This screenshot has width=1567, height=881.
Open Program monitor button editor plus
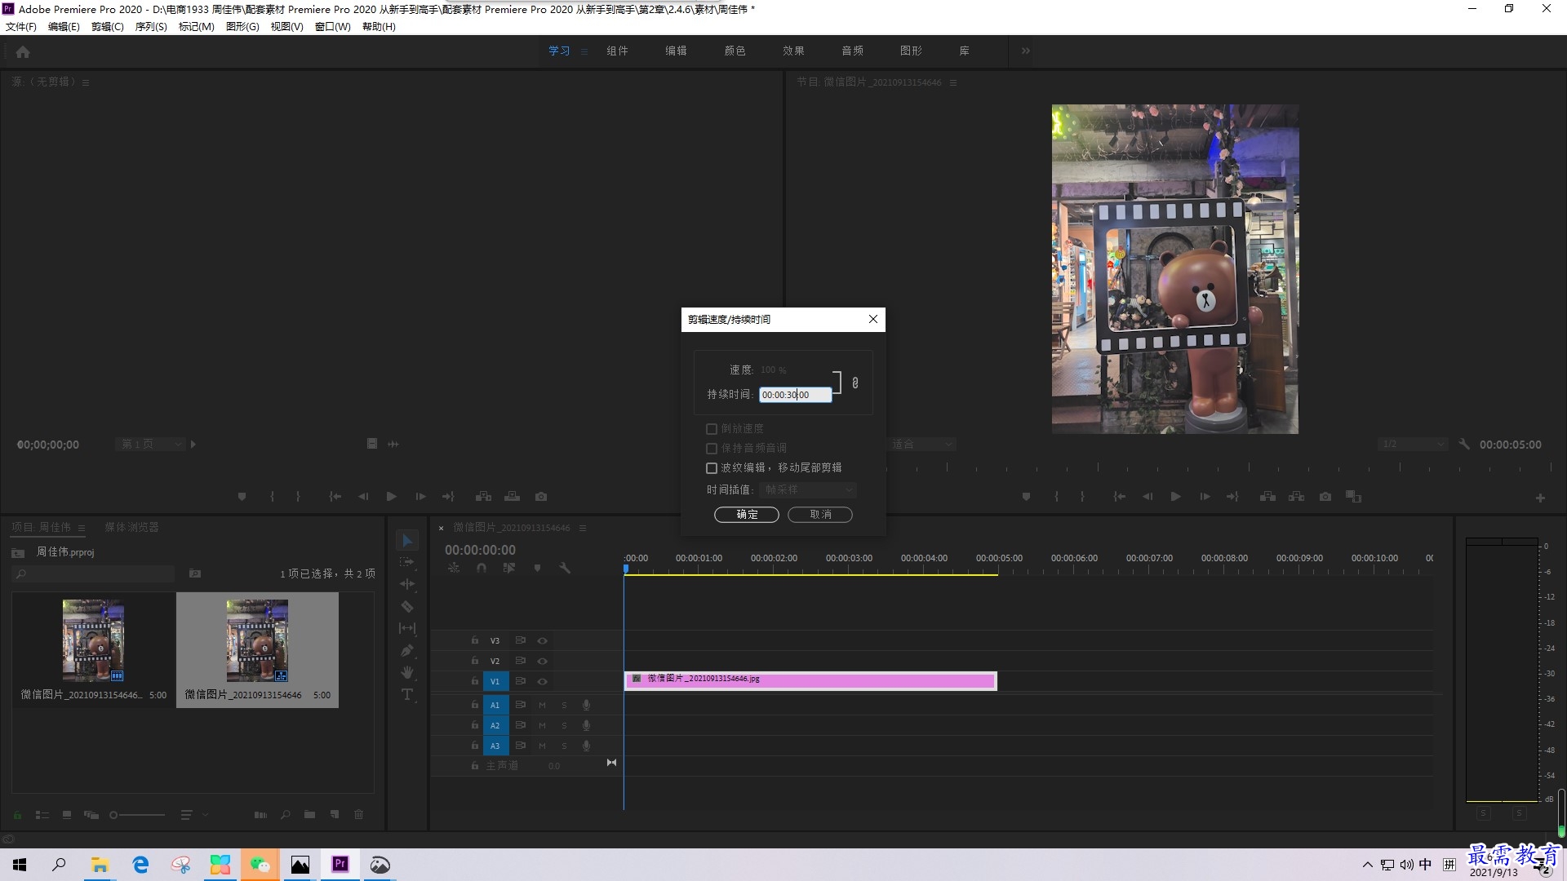(1540, 498)
